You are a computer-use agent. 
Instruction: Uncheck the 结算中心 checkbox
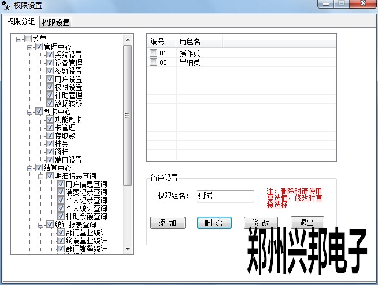pyautogui.click(x=39, y=167)
